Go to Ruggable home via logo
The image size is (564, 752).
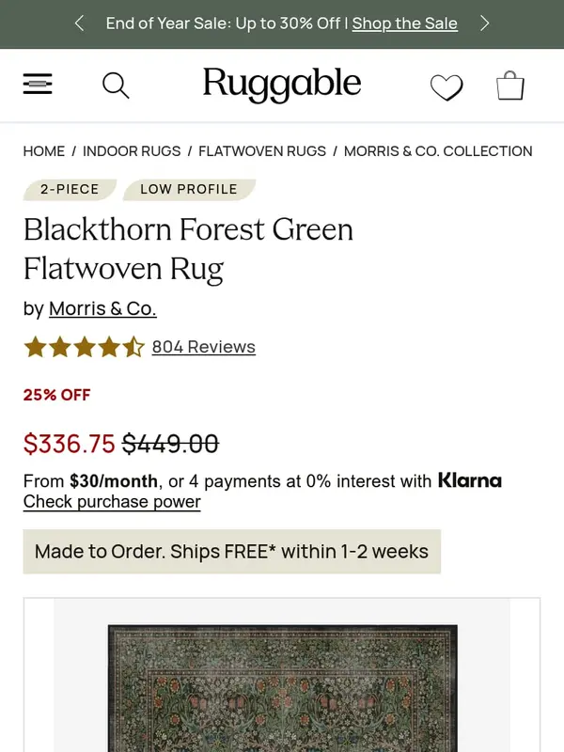click(x=282, y=84)
